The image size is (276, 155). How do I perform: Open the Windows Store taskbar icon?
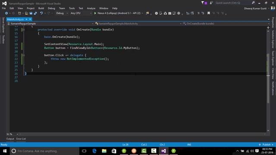(x=114, y=151)
